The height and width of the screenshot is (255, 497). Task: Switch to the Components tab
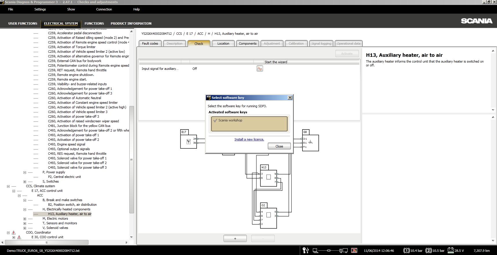click(x=247, y=43)
